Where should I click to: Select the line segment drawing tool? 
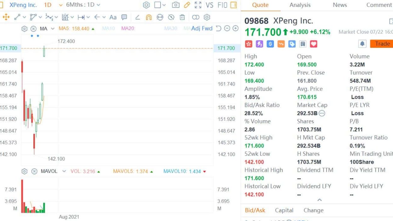coord(17,17)
